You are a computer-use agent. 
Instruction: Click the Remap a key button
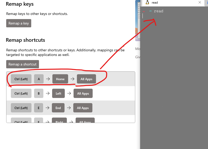click(x=19, y=23)
